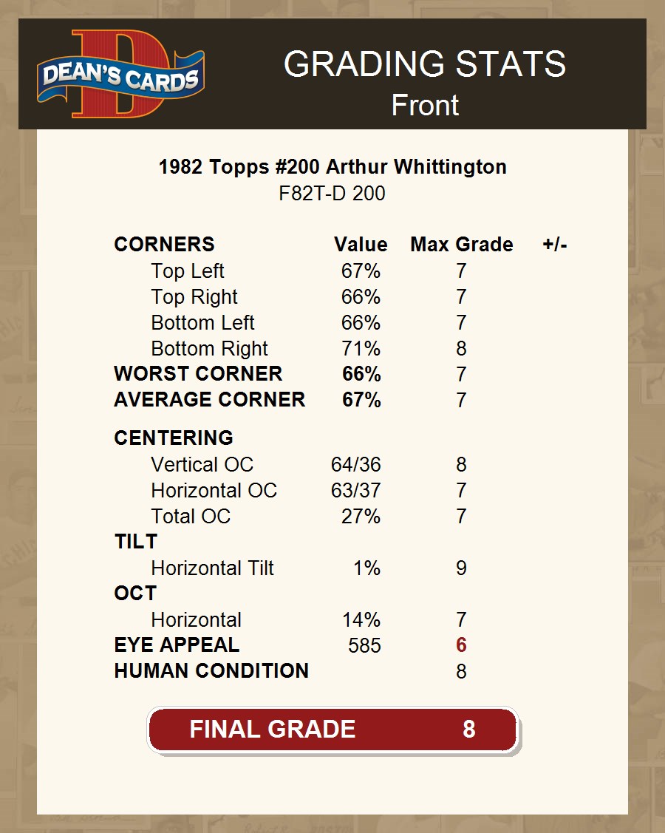The image size is (665, 833).
Task: Click the +/- column header
Action: pos(555,245)
